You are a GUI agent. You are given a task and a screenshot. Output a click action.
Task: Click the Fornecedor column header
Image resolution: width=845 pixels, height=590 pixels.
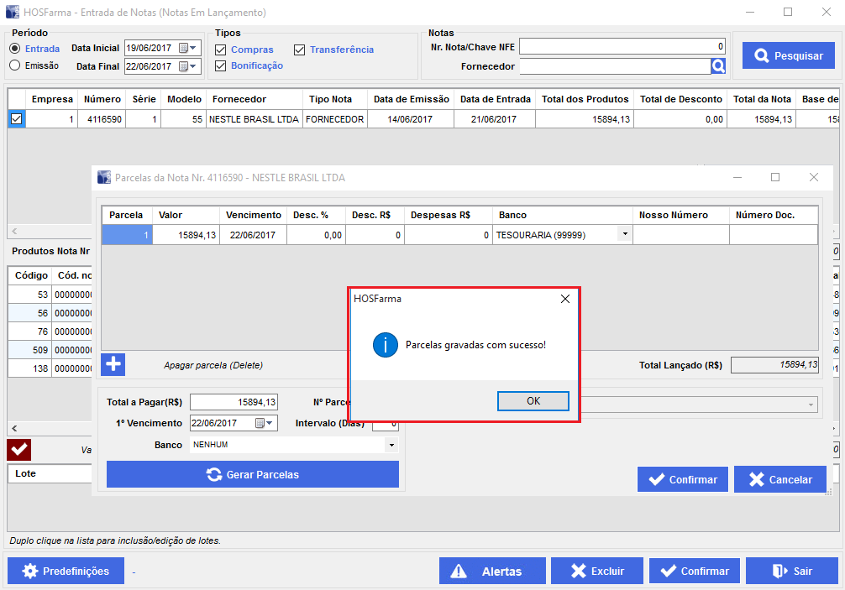(x=239, y=99)
